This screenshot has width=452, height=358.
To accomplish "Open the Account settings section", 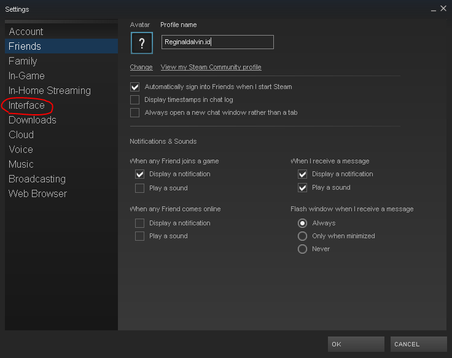I will click(x=61, y=31).
